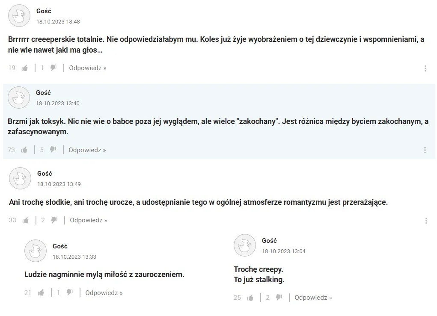Dislike the 'Brzmi jak toksyk' comment
The width and height of the screenshot is (437, 316).
click(x=53, y=150)
